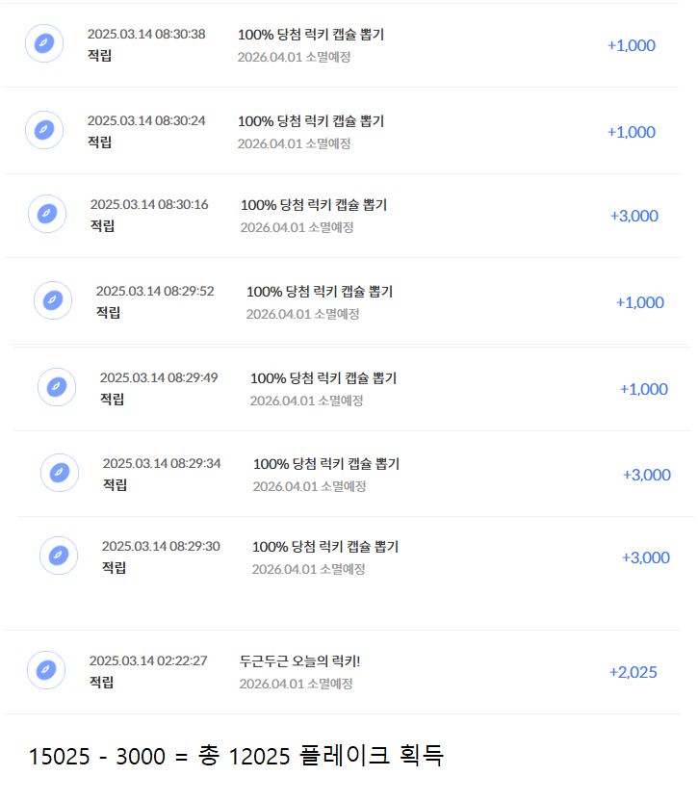Image resolution: width=698 pixels, height=802 pixels.
Task: Click timestamp 2025.03.14 08:29:52
Action: click(x=155, y=291)
